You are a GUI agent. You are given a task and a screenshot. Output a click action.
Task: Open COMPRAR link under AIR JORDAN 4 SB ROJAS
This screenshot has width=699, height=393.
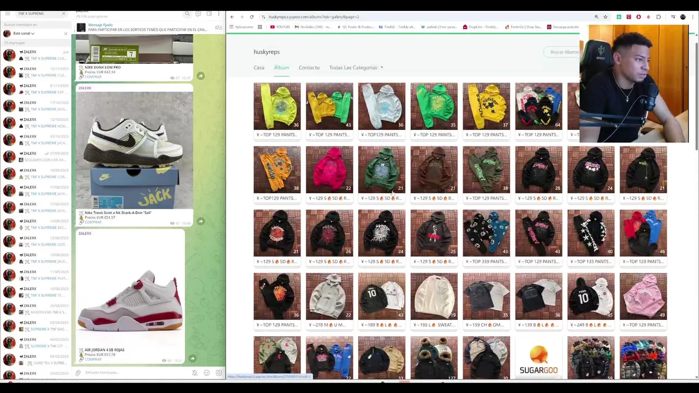click(x=93, y=359)
